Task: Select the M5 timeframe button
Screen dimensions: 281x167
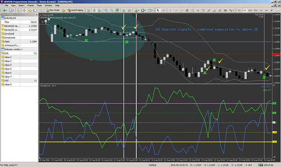Action: tap(245, 10)
